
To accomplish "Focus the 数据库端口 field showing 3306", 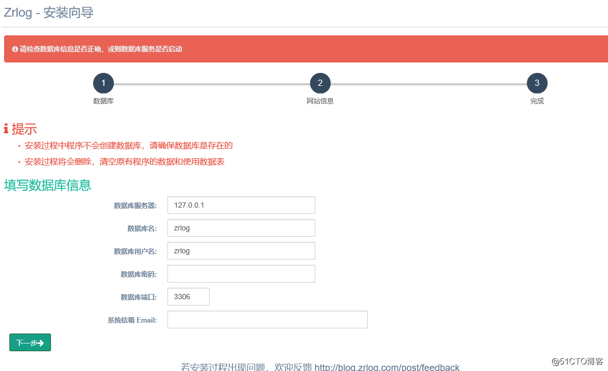I will point(188,297).
